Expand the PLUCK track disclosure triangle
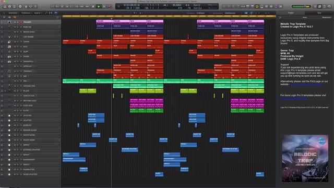This screenshot has height=188, width=334. (5, 91)
